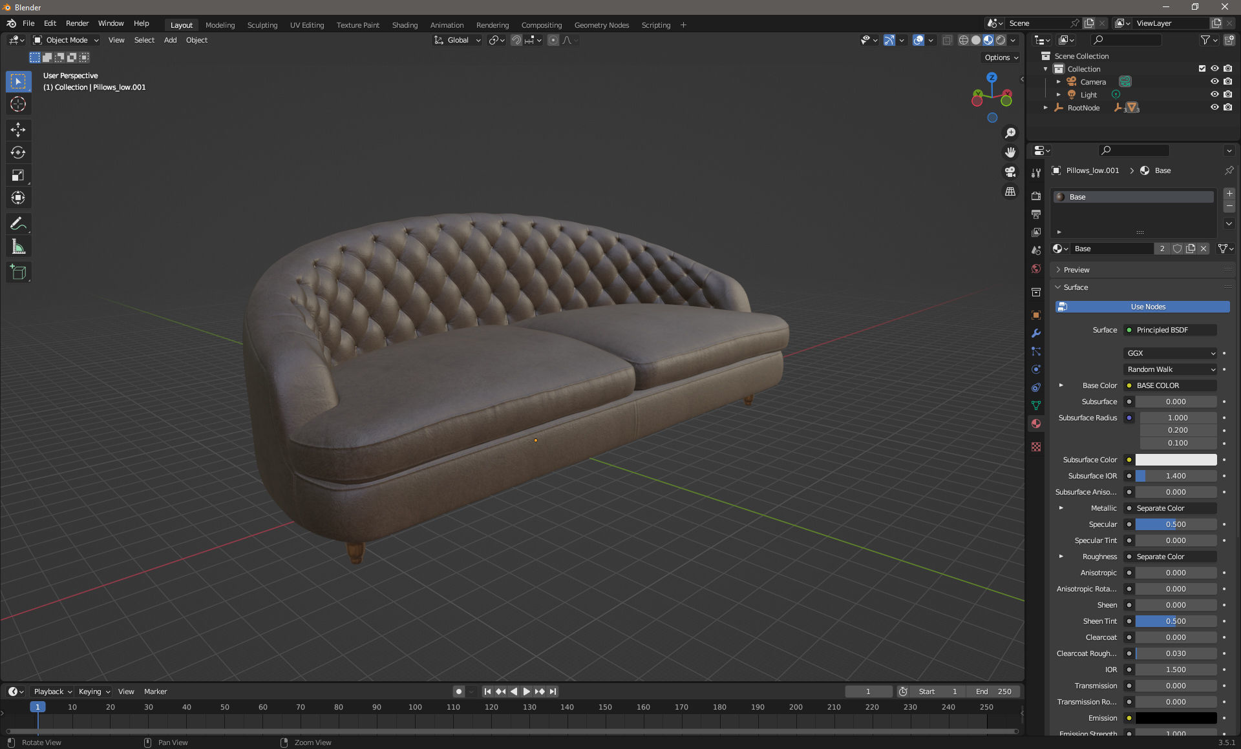The width and height of the screenshot is (1241, 749).
Task: Click the zoom viewport magnifier icon
Action: pos(1010,133)
